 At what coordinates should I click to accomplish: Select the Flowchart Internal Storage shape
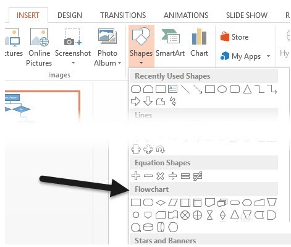pyautogui.click(x=198, y=202)
